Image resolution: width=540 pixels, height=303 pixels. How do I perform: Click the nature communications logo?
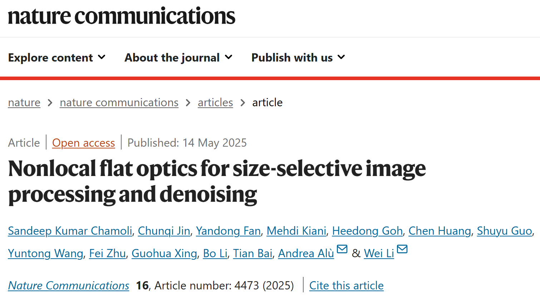[x=122, y=16]
